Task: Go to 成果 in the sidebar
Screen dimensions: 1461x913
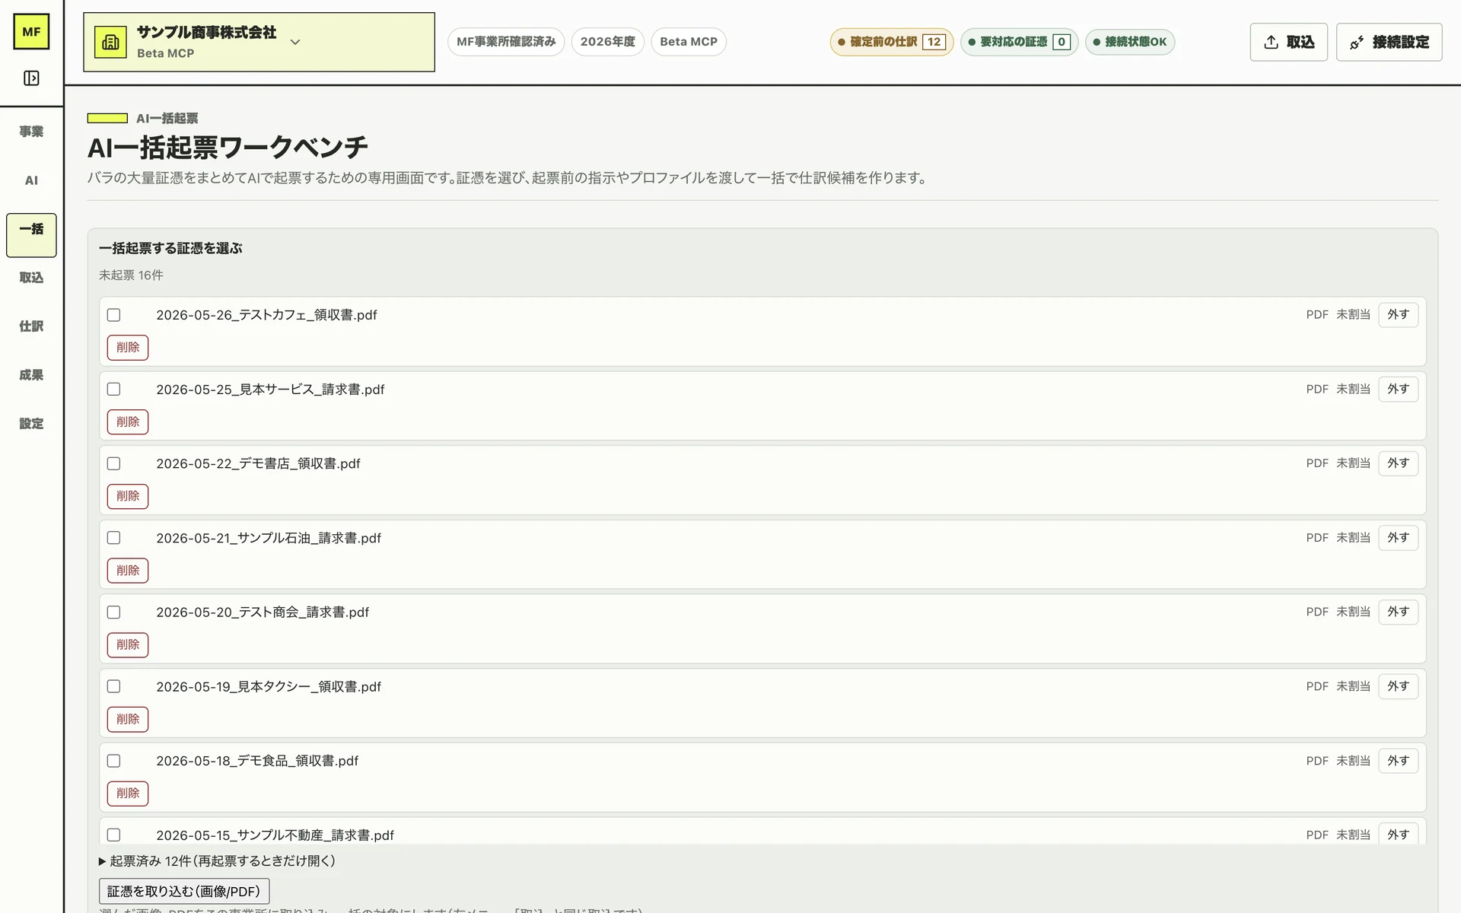Action: pyautogui.click(x=31, y=375)
